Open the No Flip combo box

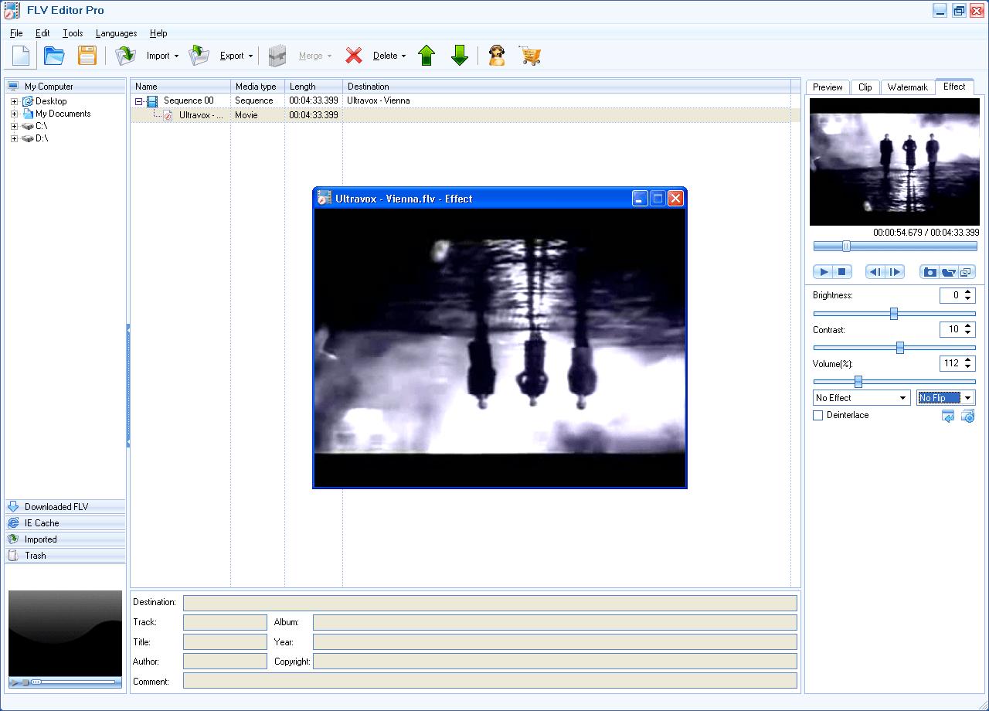click(946, 398)
